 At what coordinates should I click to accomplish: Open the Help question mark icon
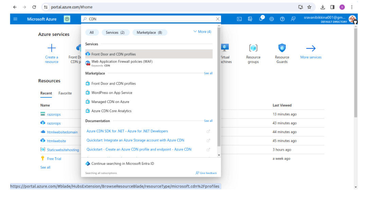282,19
